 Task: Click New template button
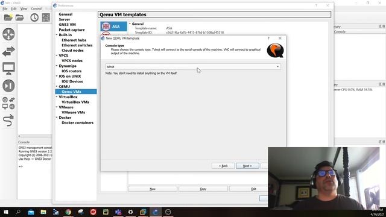(153, 189)
